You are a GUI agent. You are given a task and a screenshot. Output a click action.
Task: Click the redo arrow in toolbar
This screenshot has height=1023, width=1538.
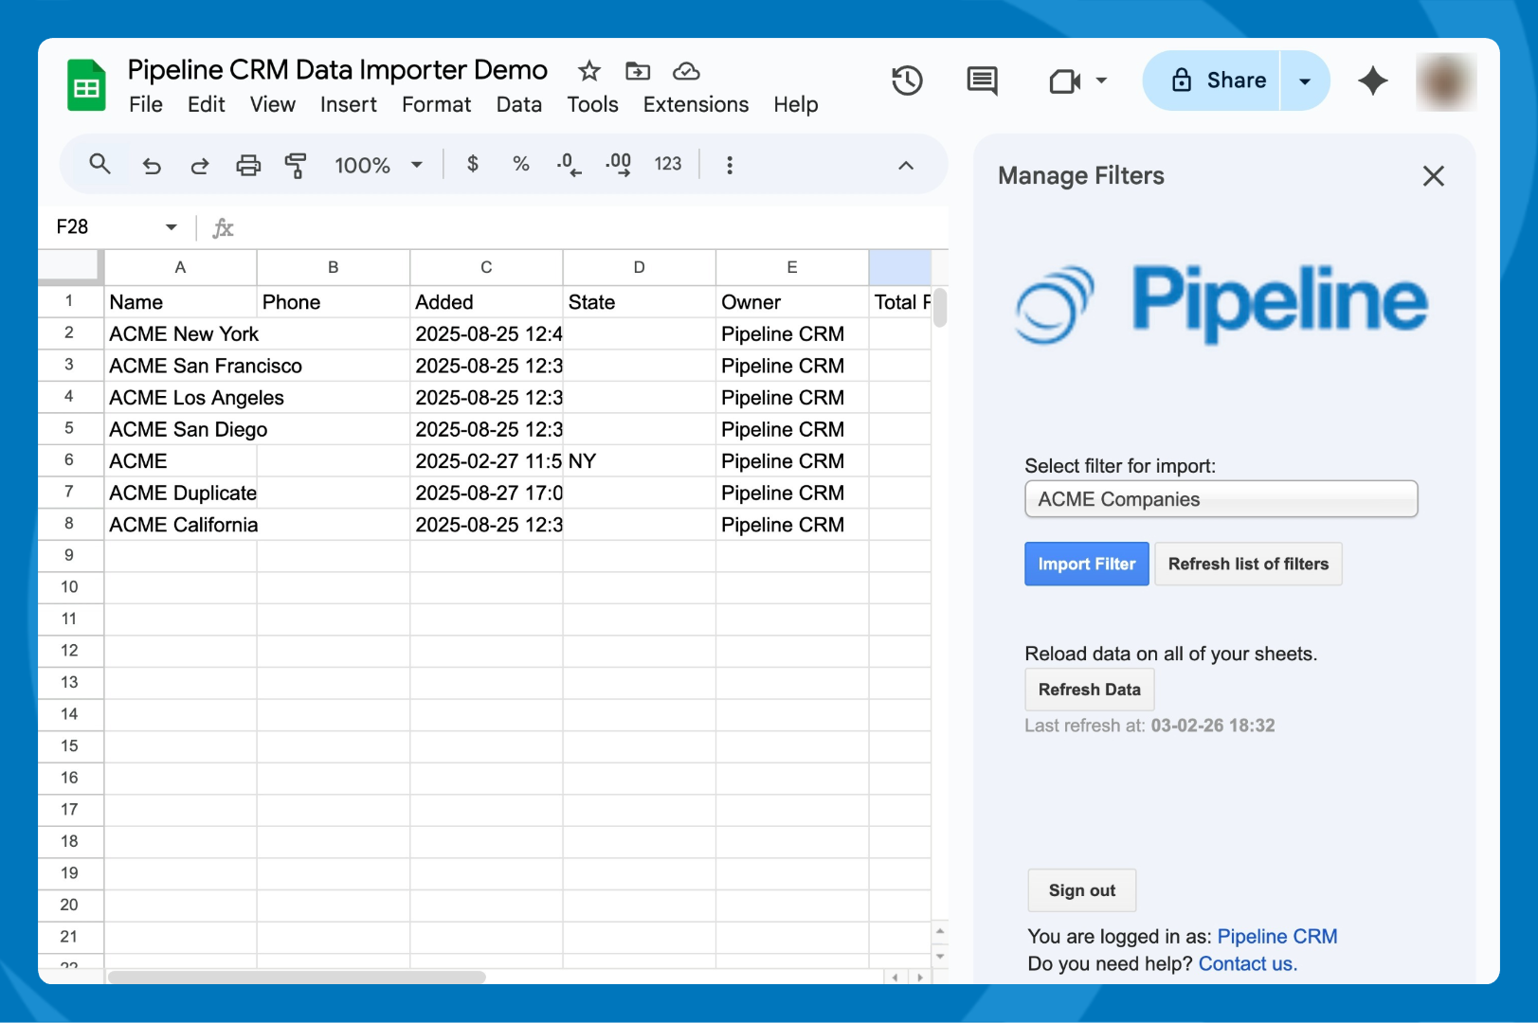tap(199, 166)
